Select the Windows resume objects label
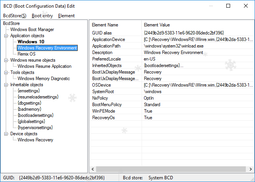This screenshot has width=255, height=182. click(33, 60)
